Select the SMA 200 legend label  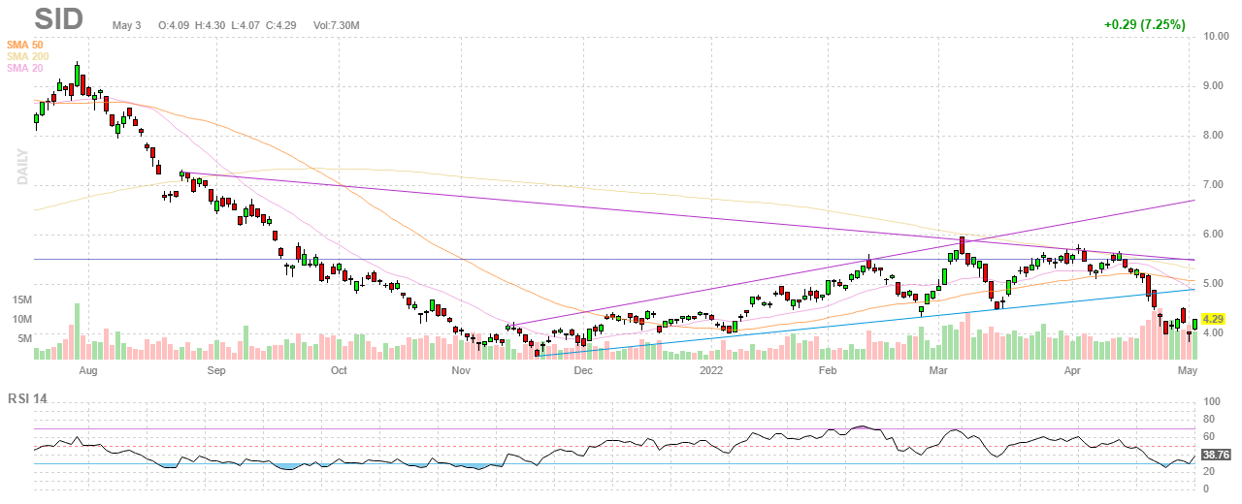[x=26, y=56]
